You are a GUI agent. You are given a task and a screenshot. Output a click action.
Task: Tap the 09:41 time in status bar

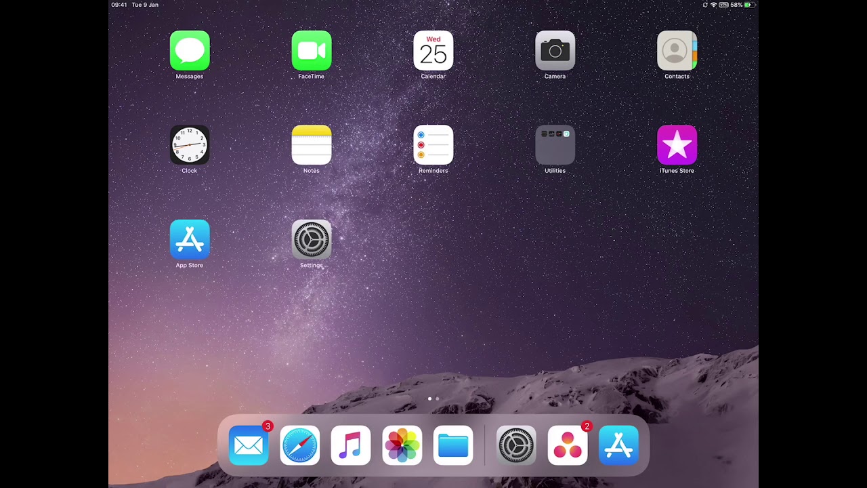coord(119,5)
